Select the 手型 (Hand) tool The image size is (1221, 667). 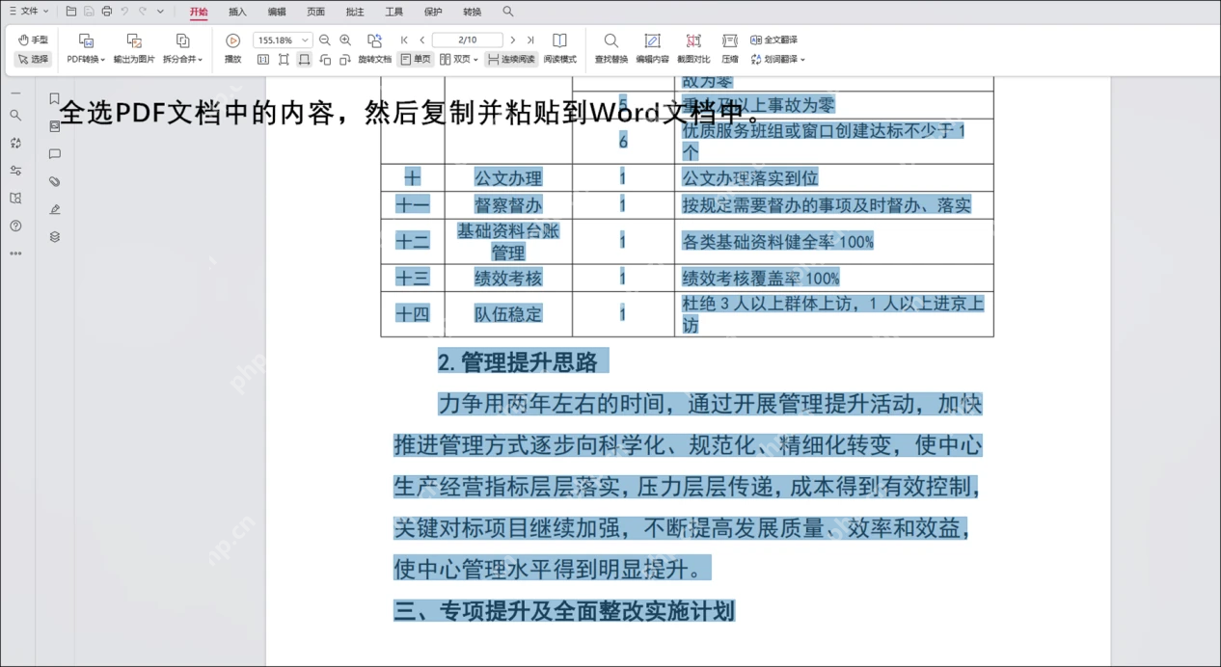click(x=32, y=40)
